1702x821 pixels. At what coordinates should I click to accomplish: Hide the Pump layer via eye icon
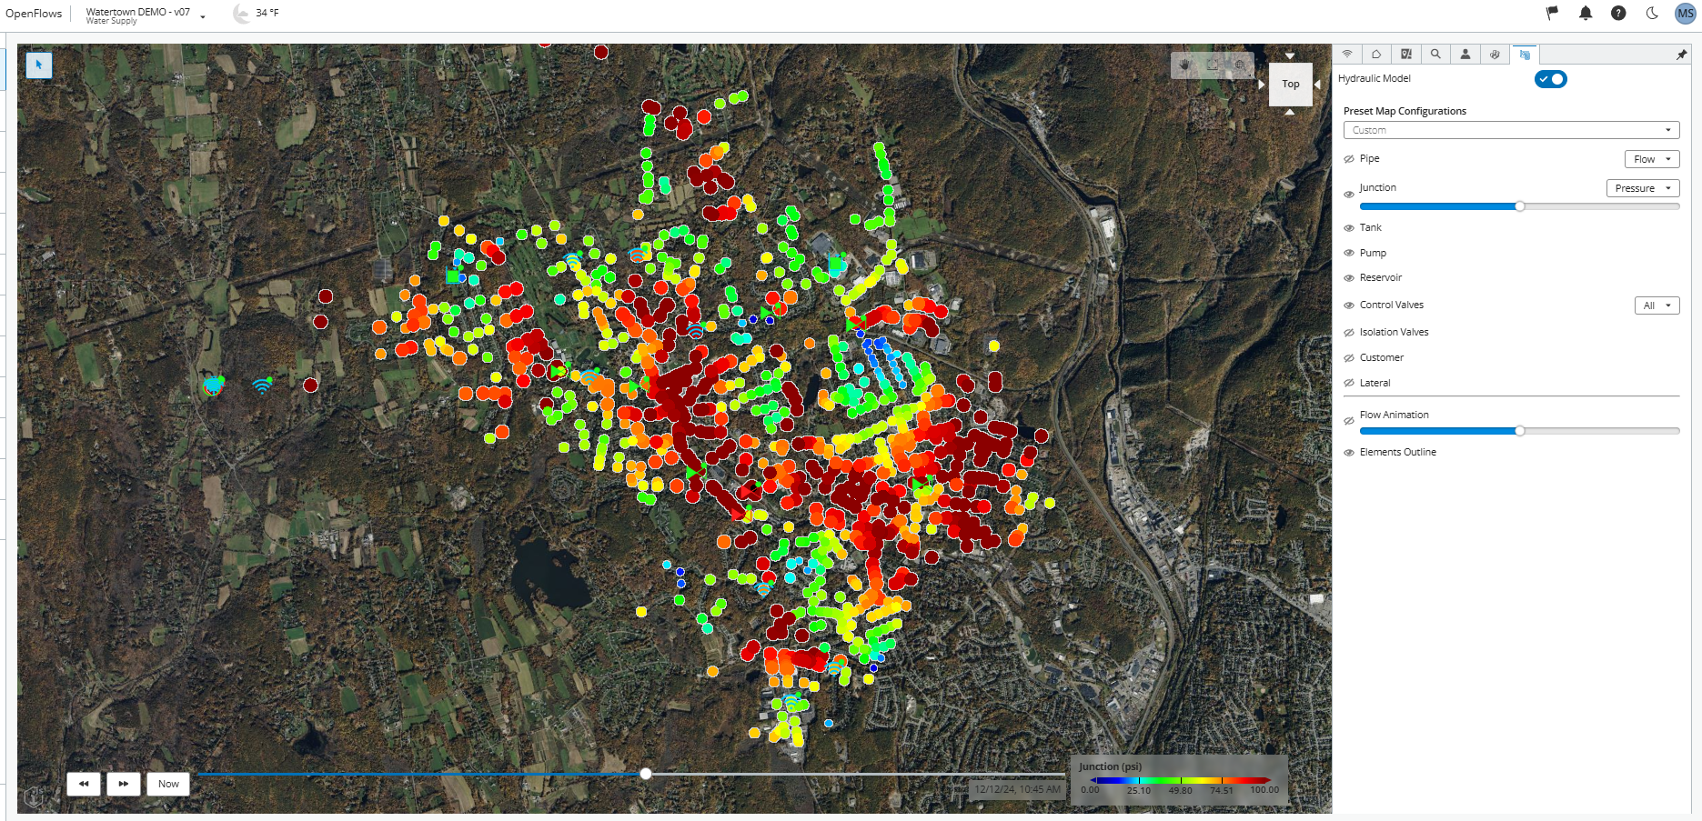tap(1349, 254)
